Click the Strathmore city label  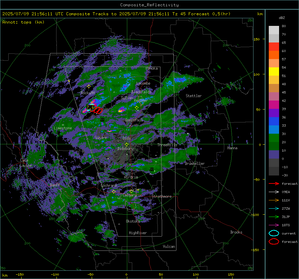161,196
